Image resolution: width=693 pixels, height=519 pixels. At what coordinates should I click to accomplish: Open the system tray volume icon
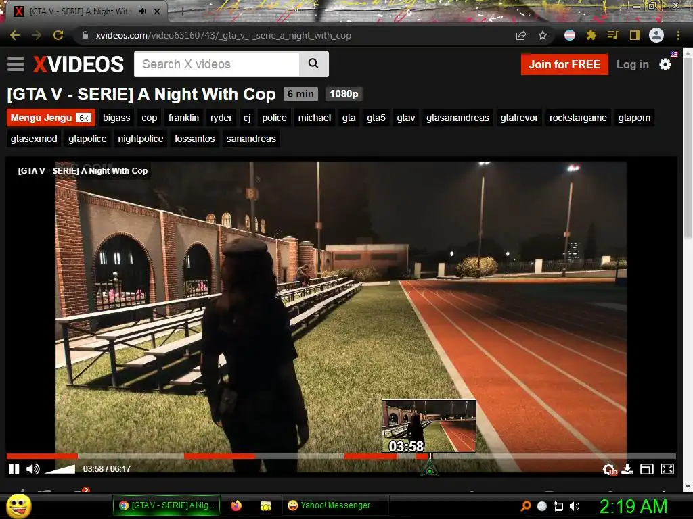[575, 506]
